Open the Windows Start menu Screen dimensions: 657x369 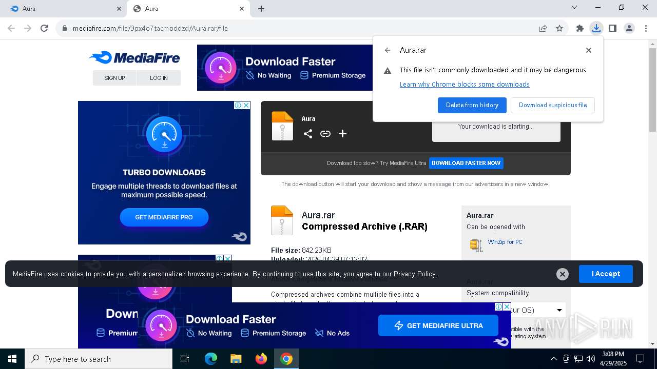(12, 359)
